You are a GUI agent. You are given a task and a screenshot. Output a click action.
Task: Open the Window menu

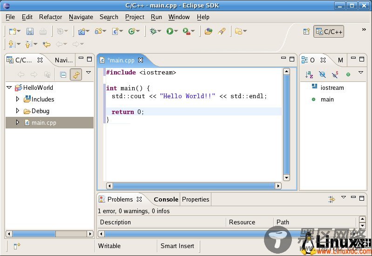[179, 17]
